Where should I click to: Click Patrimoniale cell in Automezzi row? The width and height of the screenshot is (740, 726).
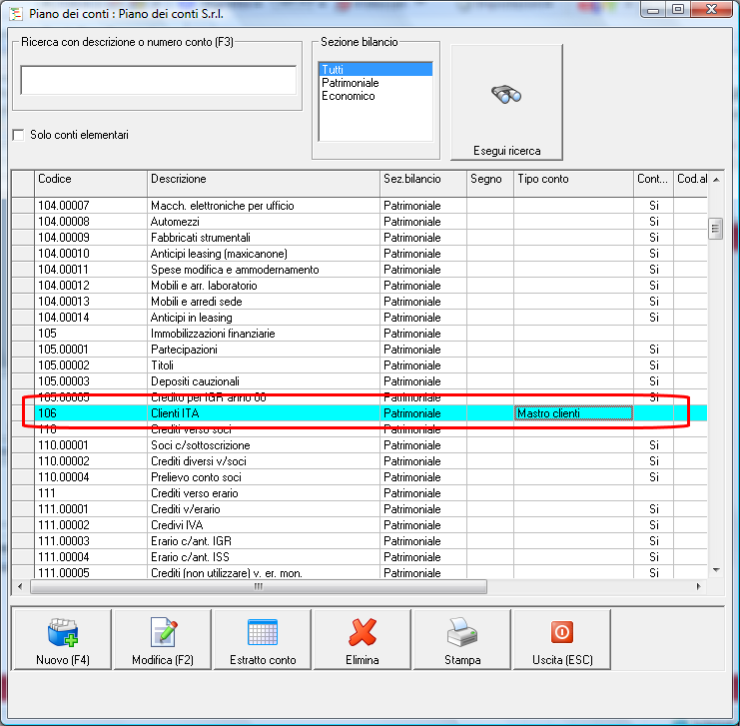click(422, 222)
